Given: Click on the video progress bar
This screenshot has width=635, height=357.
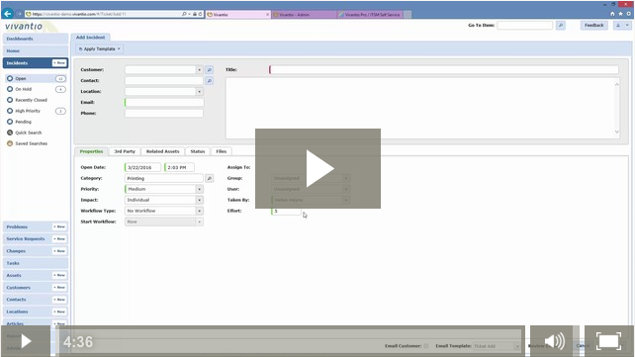Looking at the screenshot, I should (x=290, y=341).
